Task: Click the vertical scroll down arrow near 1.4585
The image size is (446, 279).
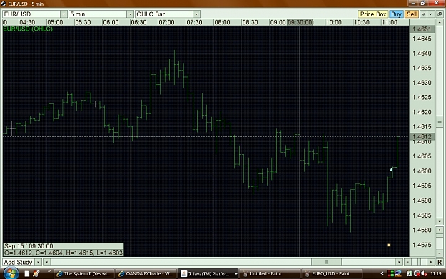Action: coord(440,221)
